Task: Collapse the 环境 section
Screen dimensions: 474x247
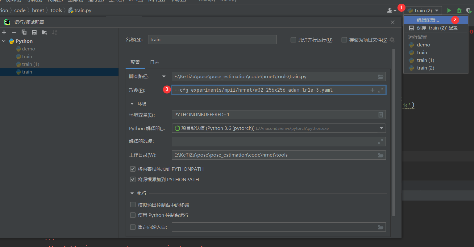Action: pyautogui.click(x=132, y=104)
